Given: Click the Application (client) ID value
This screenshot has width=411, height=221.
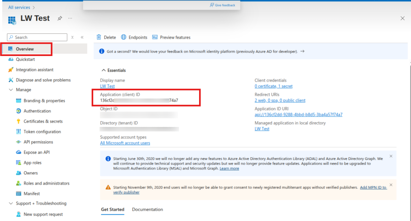Looking at the screenshot, I should point(139,100).
